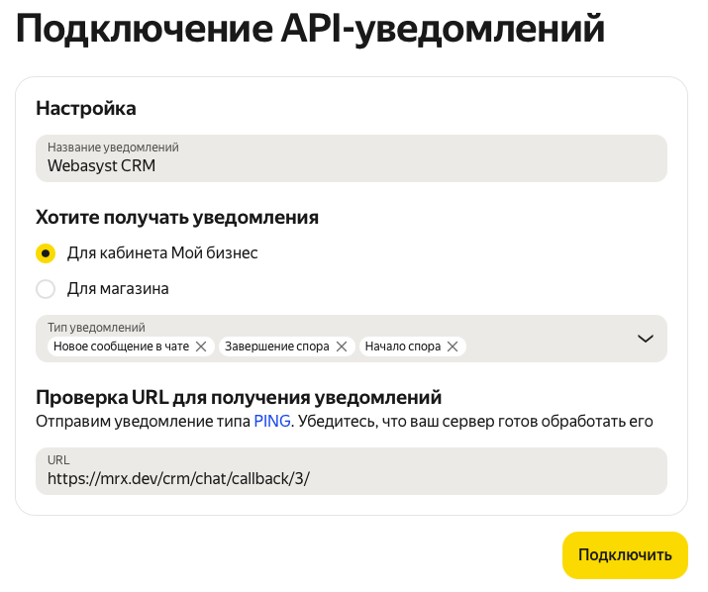
Task: Expand the "Тип уведомлений" dropdown chevron
Action: [x=646, y=339]
